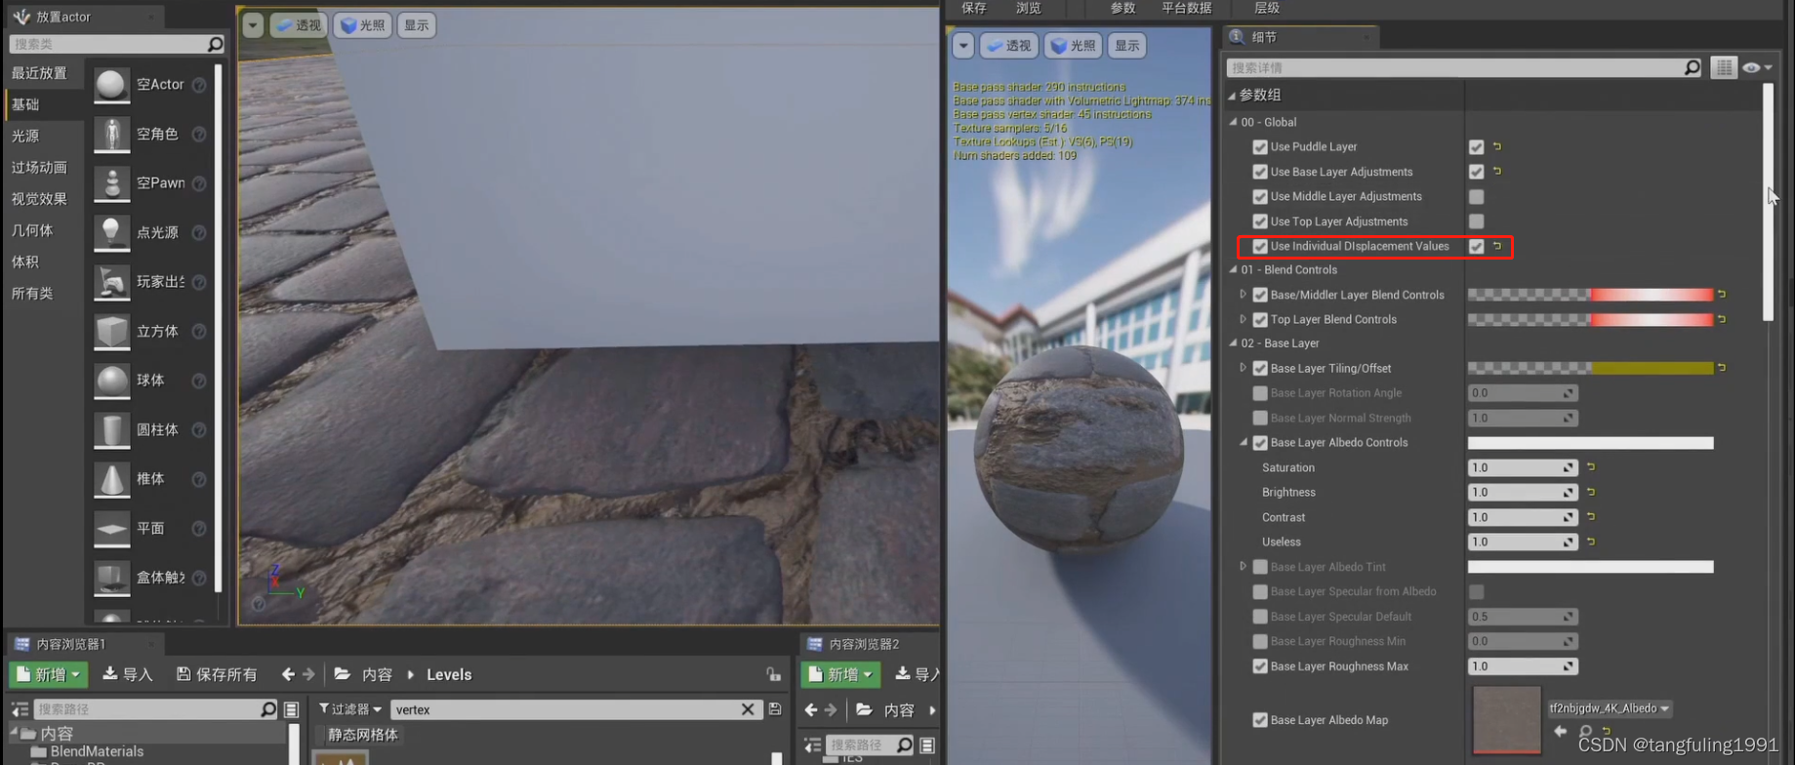Expand Base Layer Tiling/Offset

tap(1244, 368)
